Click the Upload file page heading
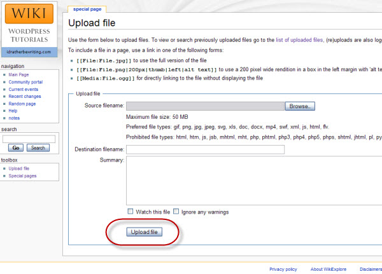Screen dimensions: 382x274 click(92, 23)
